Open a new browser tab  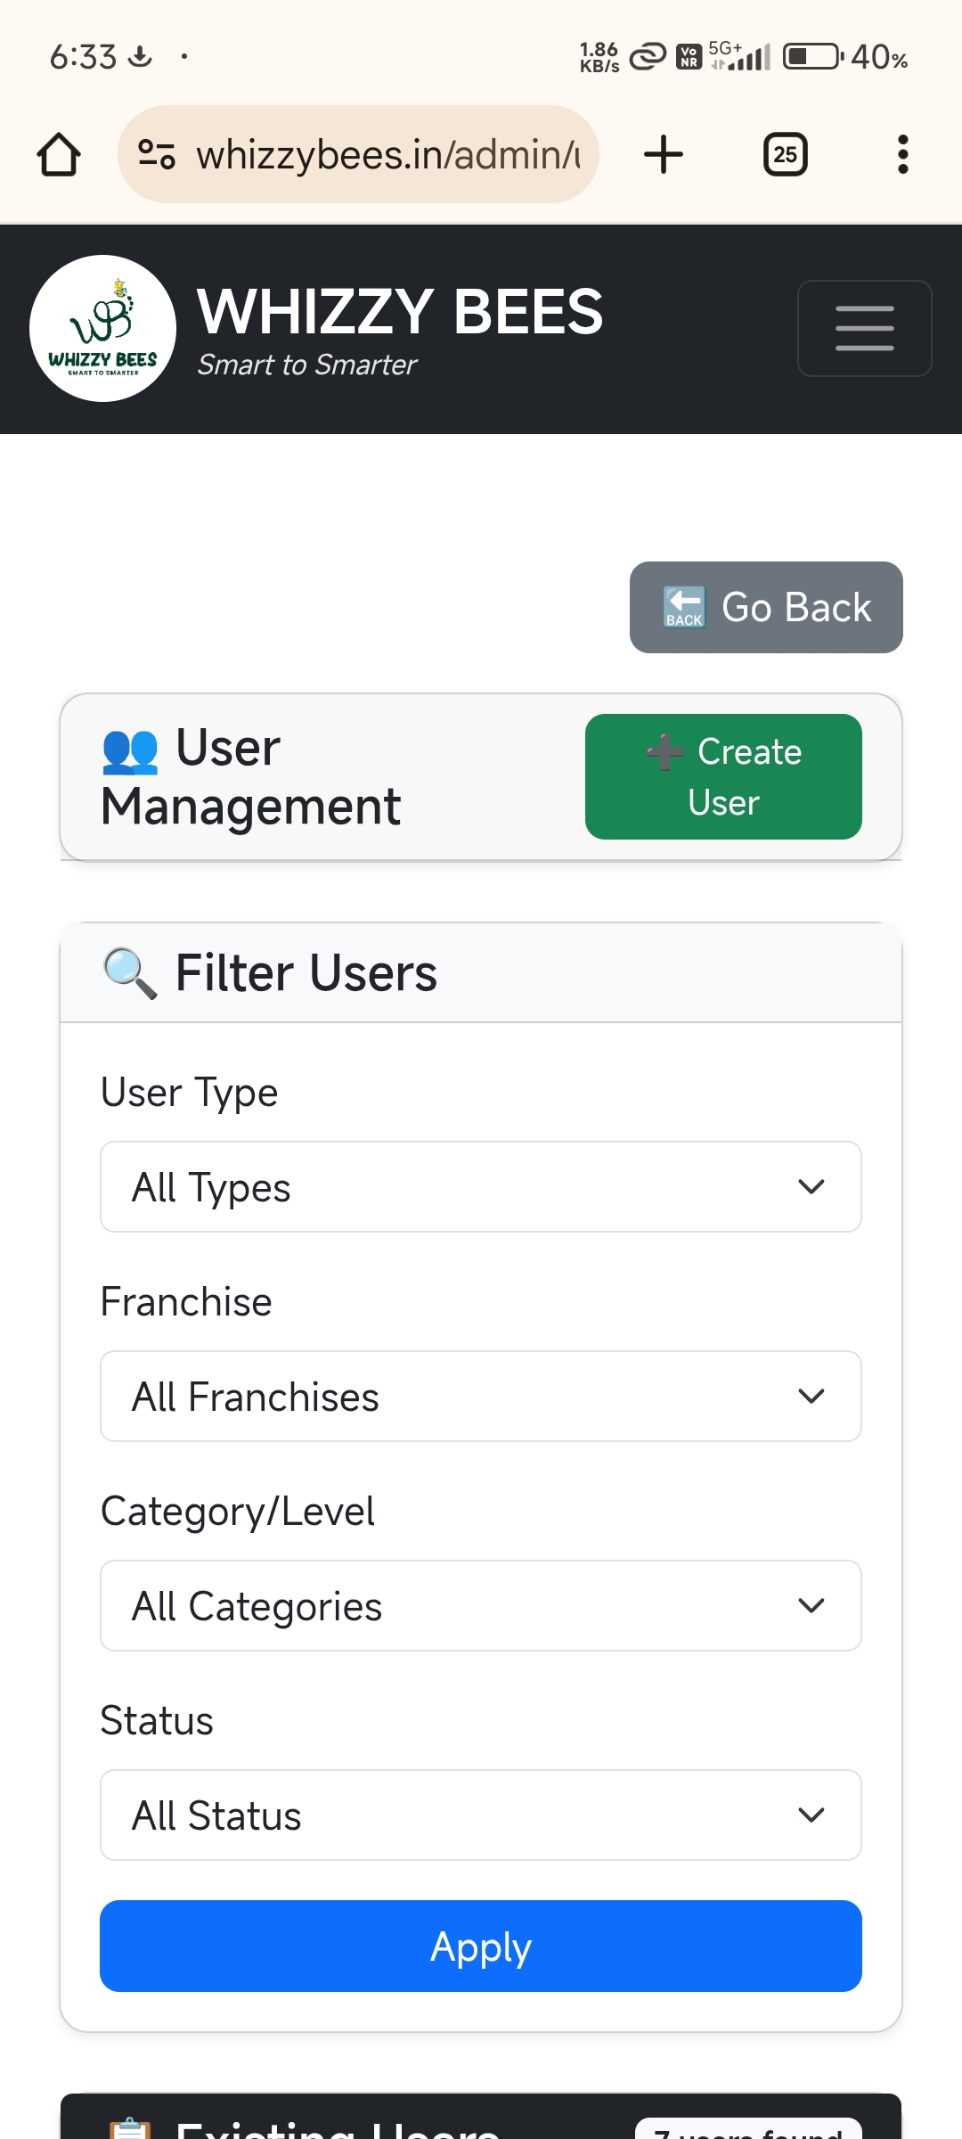point(664,154)
